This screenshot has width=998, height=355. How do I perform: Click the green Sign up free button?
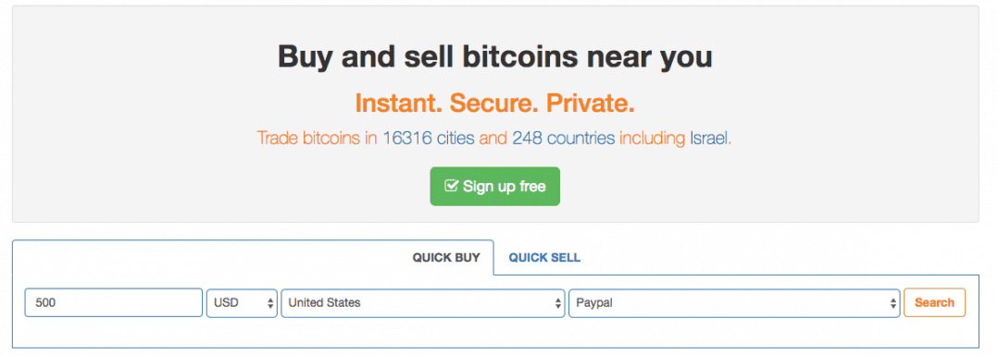(494, 186)
